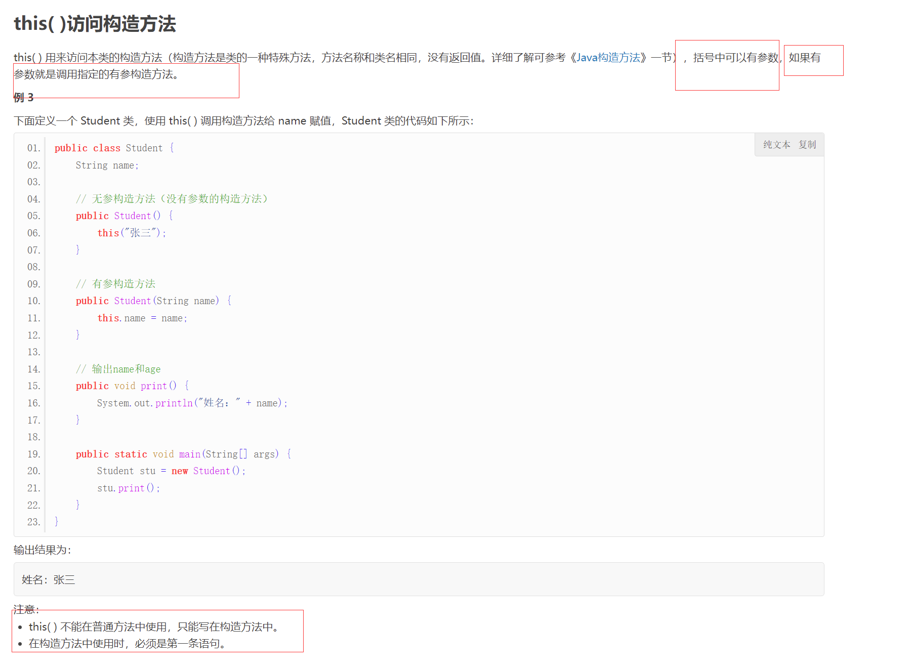Image resolution: width=911 pixels, height=669 pixels.
Task: Select the "例 3" label
Action: click(24, 97)
